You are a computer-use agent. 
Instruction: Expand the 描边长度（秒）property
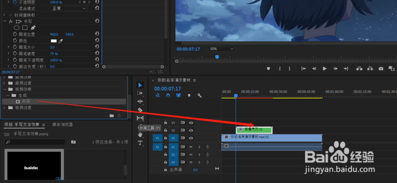(8, 66)
